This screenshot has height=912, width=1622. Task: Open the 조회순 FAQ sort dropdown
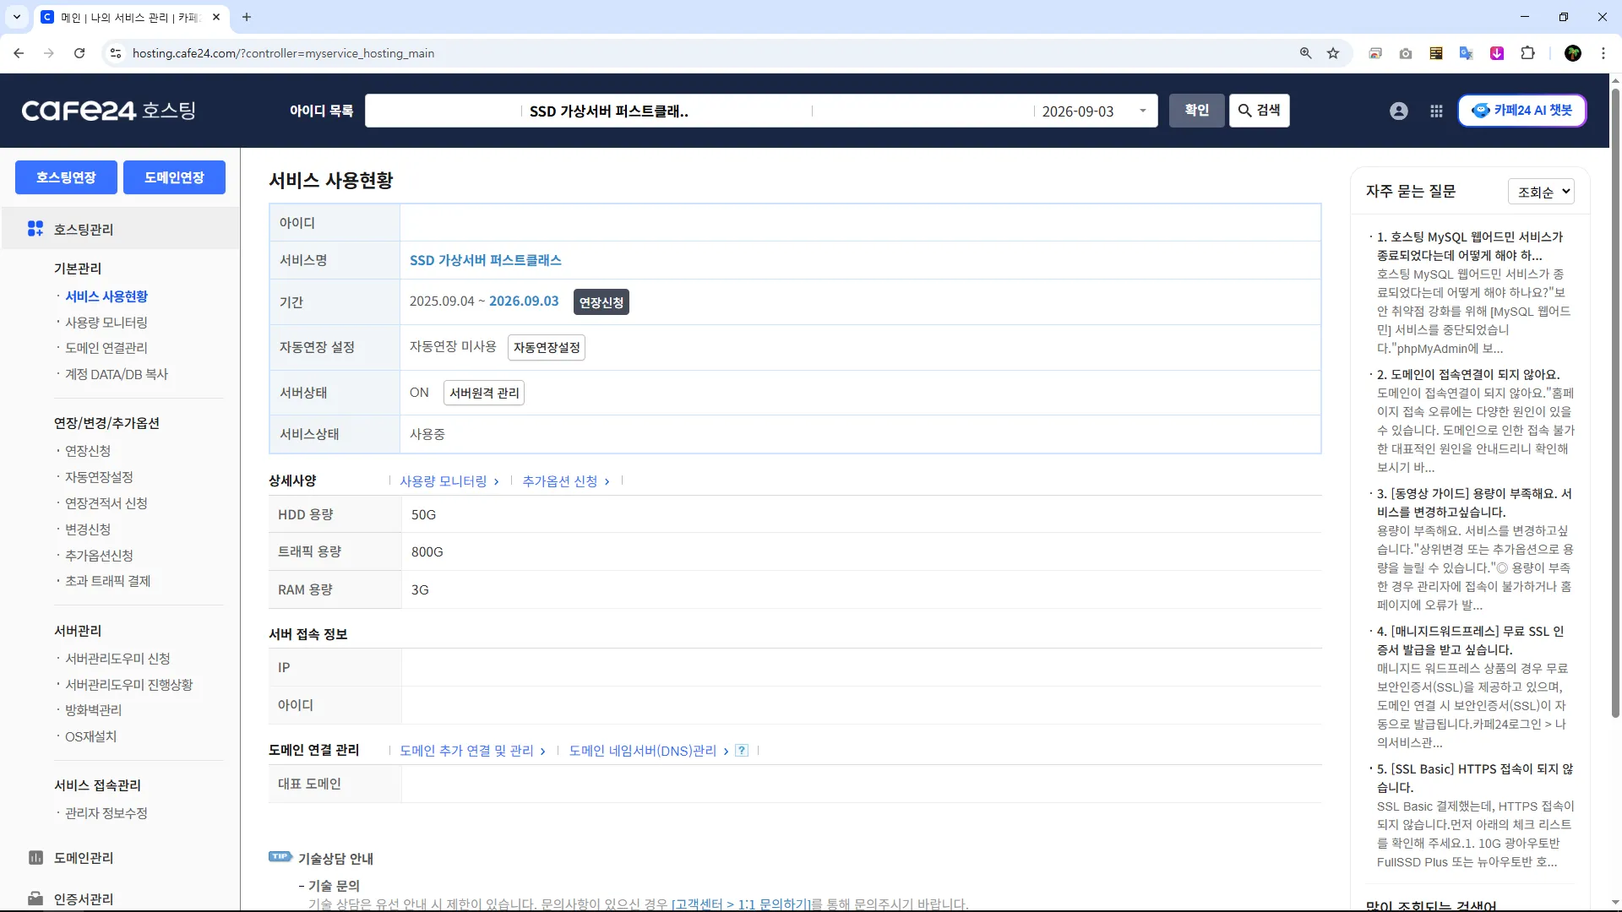pyautogui.click(x=1541, y=192)
